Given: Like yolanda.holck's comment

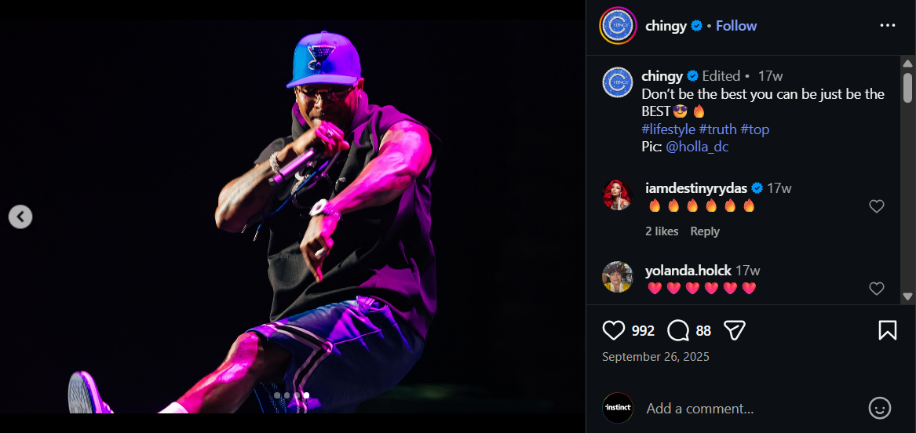Looking at the screenshot, I should tap(877, 289).
